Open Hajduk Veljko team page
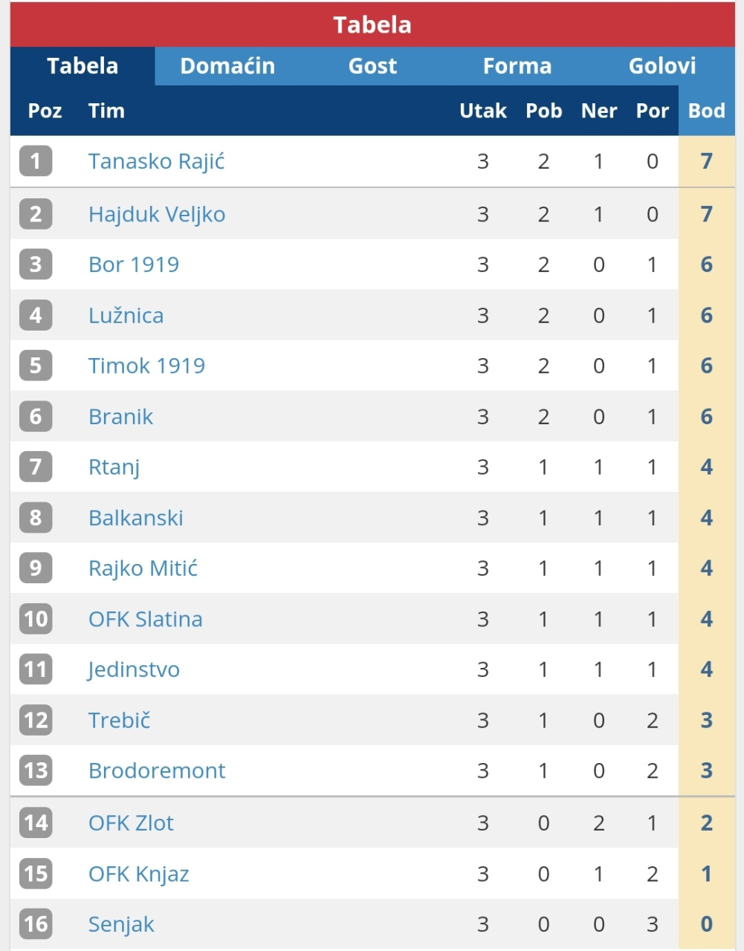Screen dimensions: 744x951 coord(157,214)
